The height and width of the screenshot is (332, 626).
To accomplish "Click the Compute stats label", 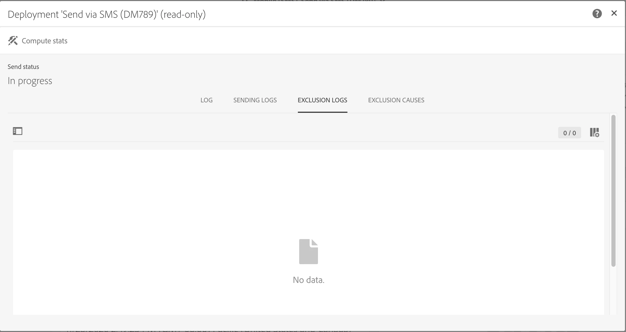I will pos(44,41).
